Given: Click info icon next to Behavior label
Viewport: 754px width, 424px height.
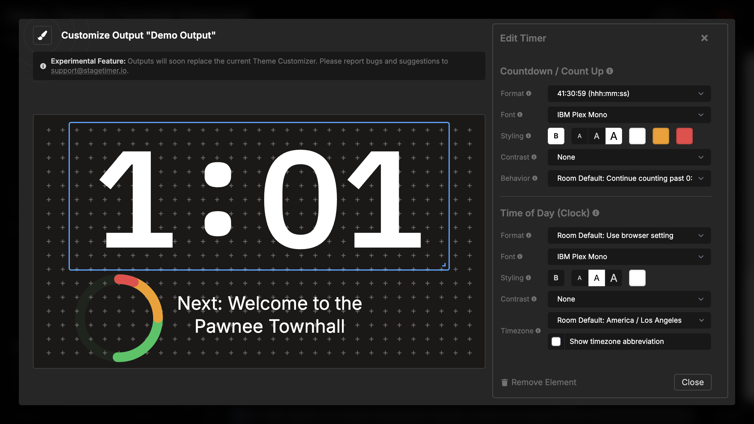Looking at the screenshot, I should click(x=535, y=178).
